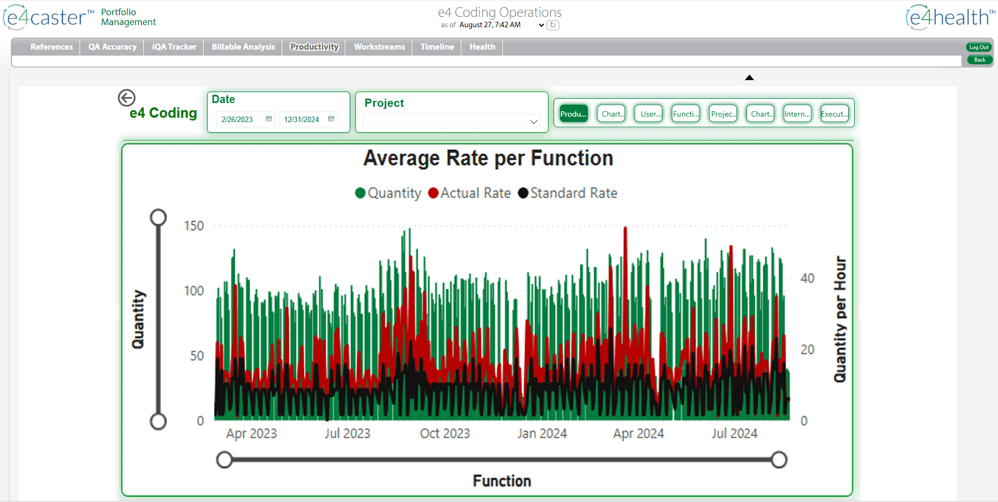
Task: Select the second Chart... page button
Action: pos(760,113)
